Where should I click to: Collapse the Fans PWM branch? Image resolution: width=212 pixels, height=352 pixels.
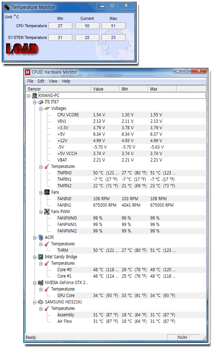tap(41, 212)
